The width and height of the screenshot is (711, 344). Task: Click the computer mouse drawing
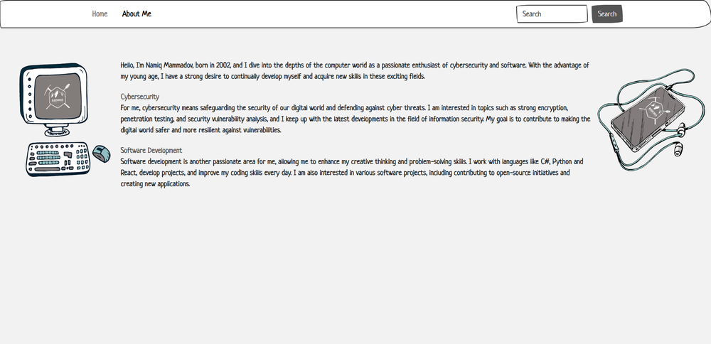click(x=101, y=152)
